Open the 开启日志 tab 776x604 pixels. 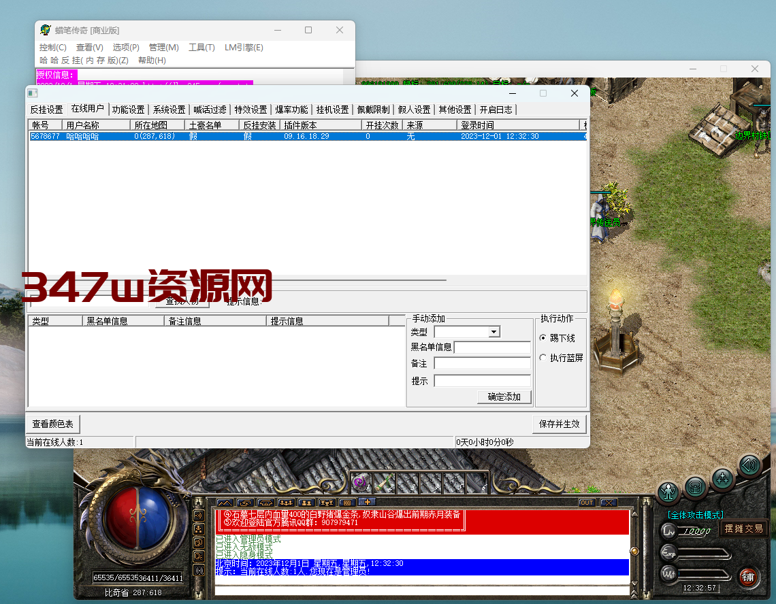coord(496,110)
